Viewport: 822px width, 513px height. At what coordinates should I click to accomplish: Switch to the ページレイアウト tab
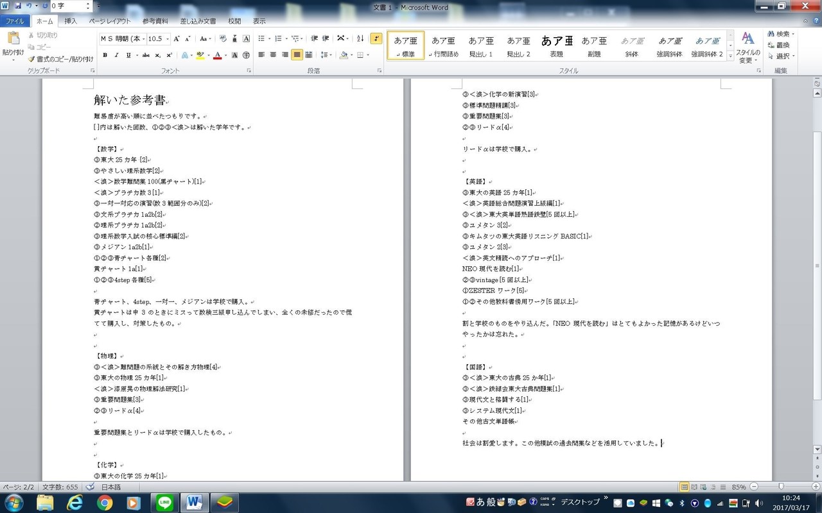(x=110, y=21)
